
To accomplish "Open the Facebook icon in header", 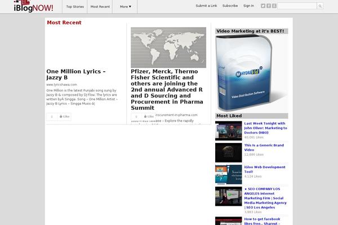I will tap(269, 6).
